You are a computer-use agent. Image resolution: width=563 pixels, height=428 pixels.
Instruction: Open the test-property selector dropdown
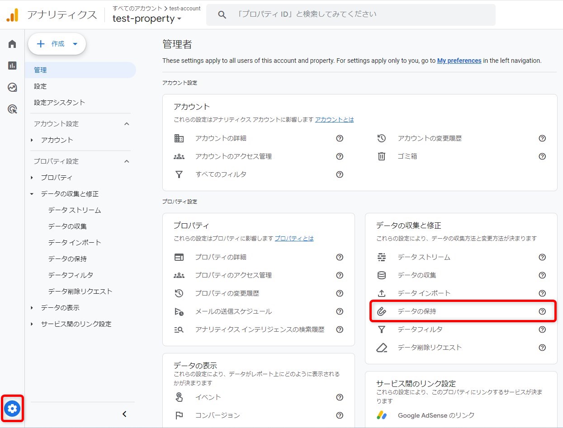[147, 19]
